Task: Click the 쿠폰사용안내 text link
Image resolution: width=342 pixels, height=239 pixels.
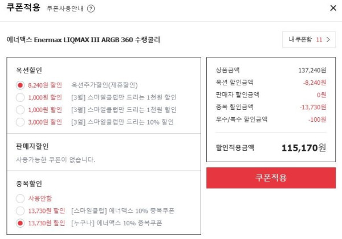Action: (65, 9)
